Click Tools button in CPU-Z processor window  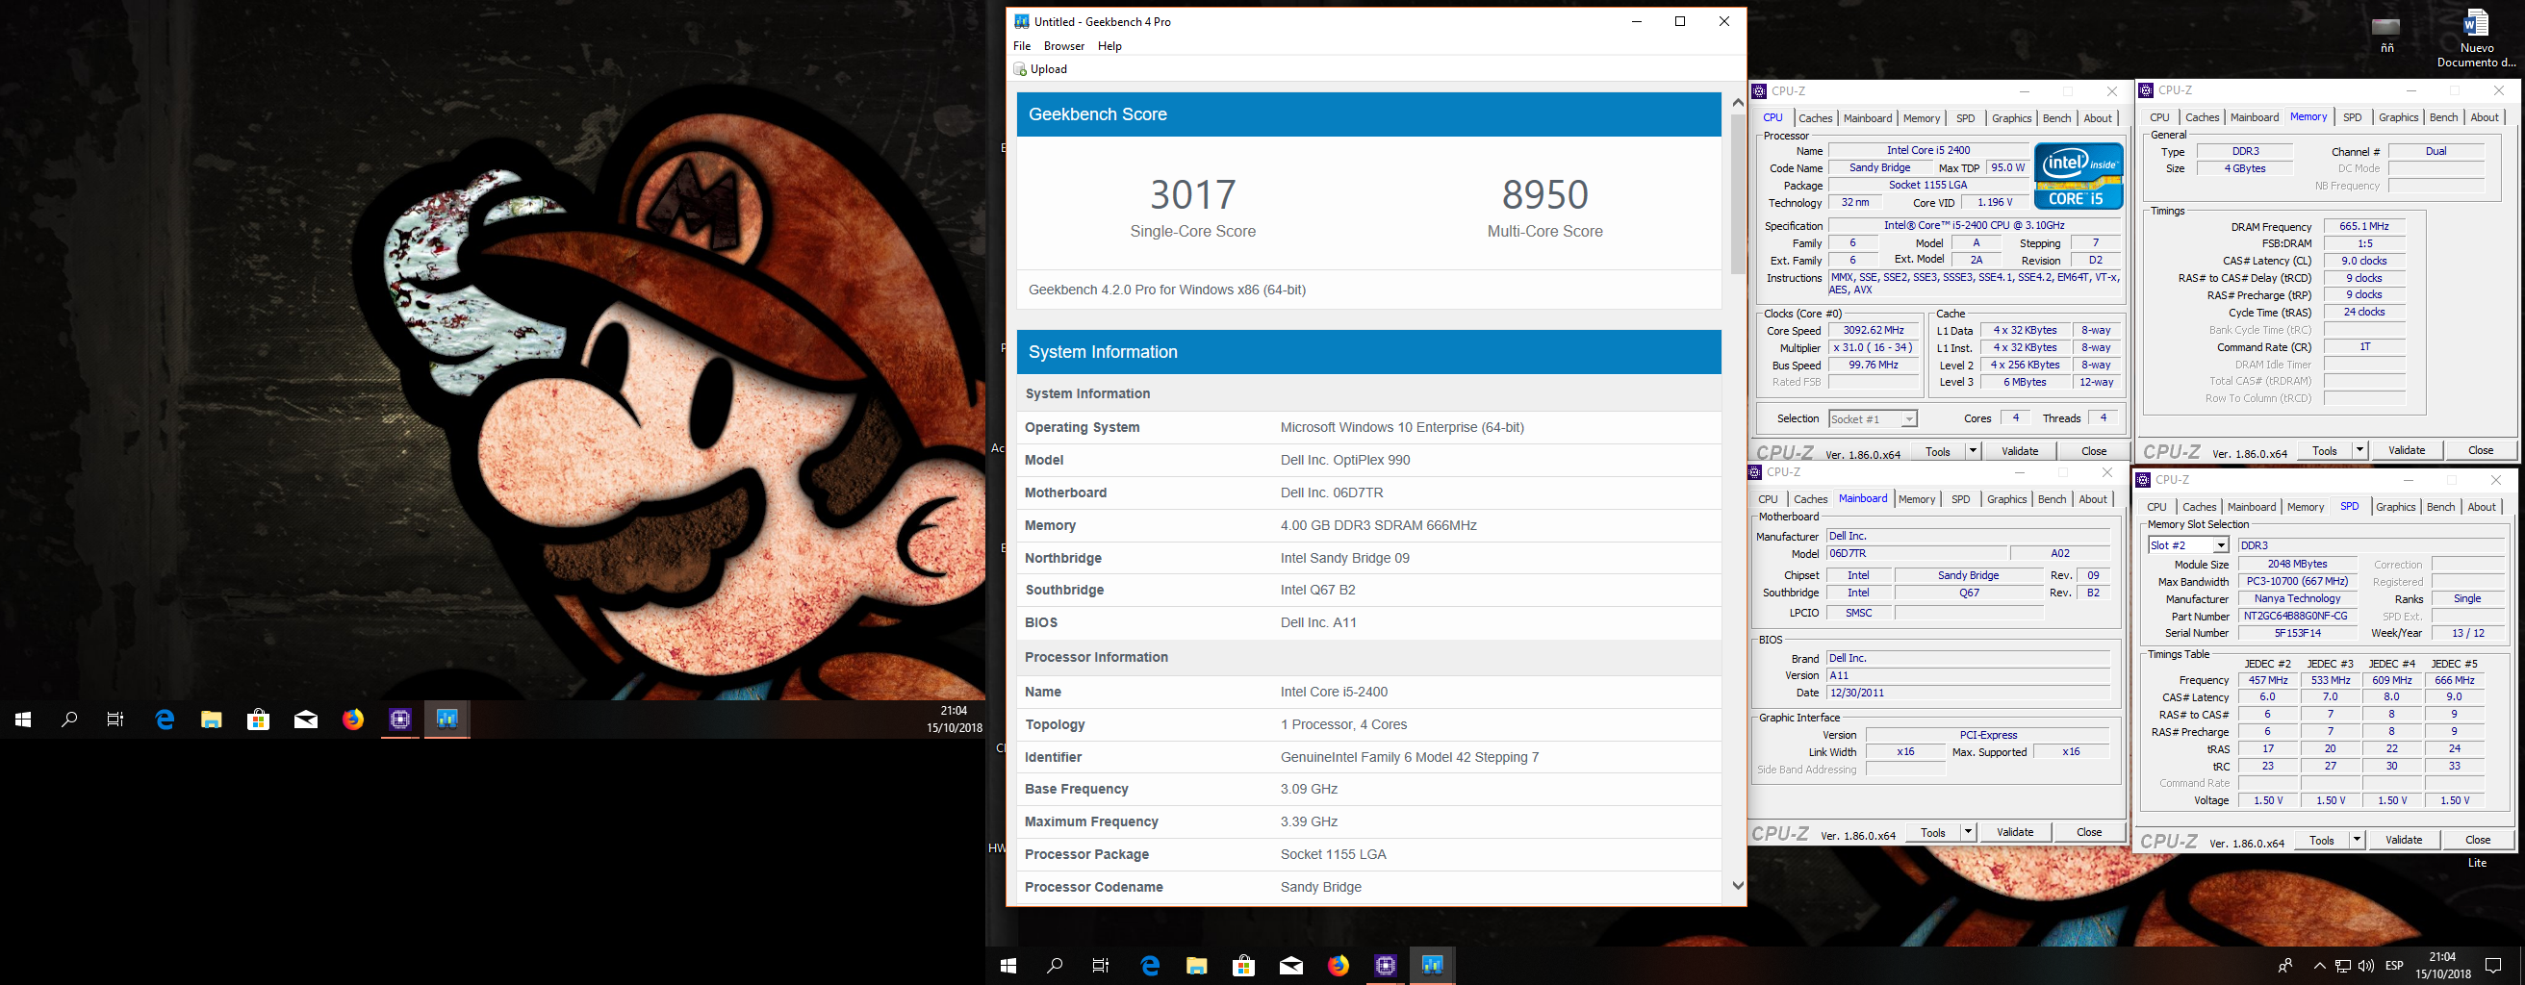(x=1937, y=451)
